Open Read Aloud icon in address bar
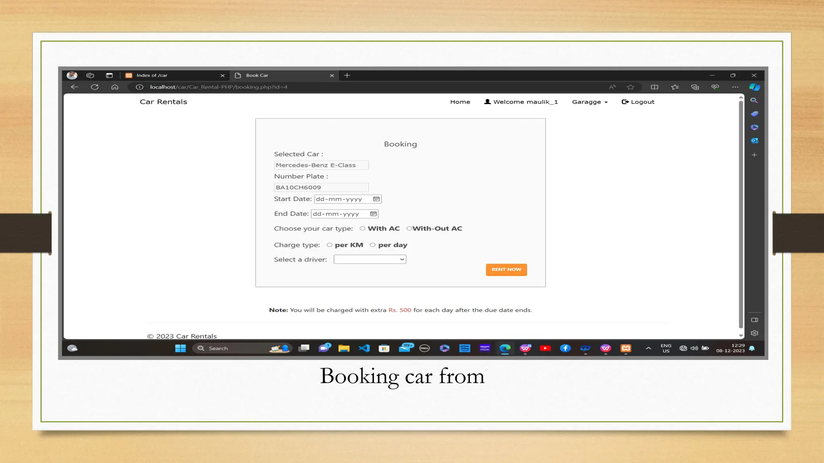Screen dimensions: 824x463 [x=612, y=87]
